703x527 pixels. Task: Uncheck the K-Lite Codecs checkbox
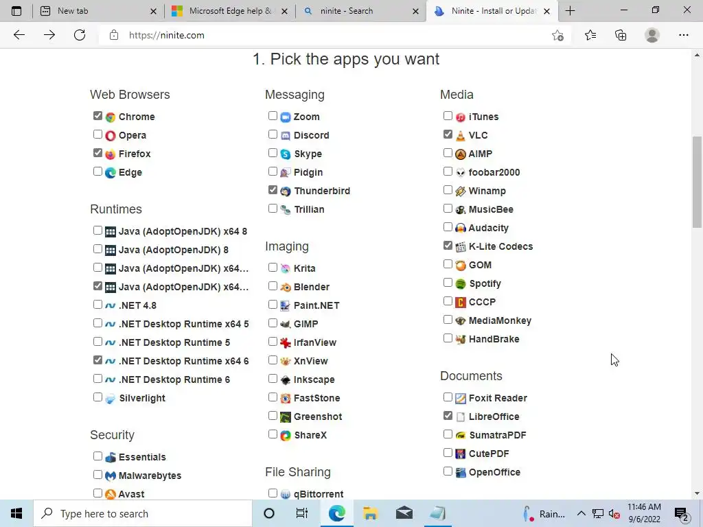click(x=448, y=245)
